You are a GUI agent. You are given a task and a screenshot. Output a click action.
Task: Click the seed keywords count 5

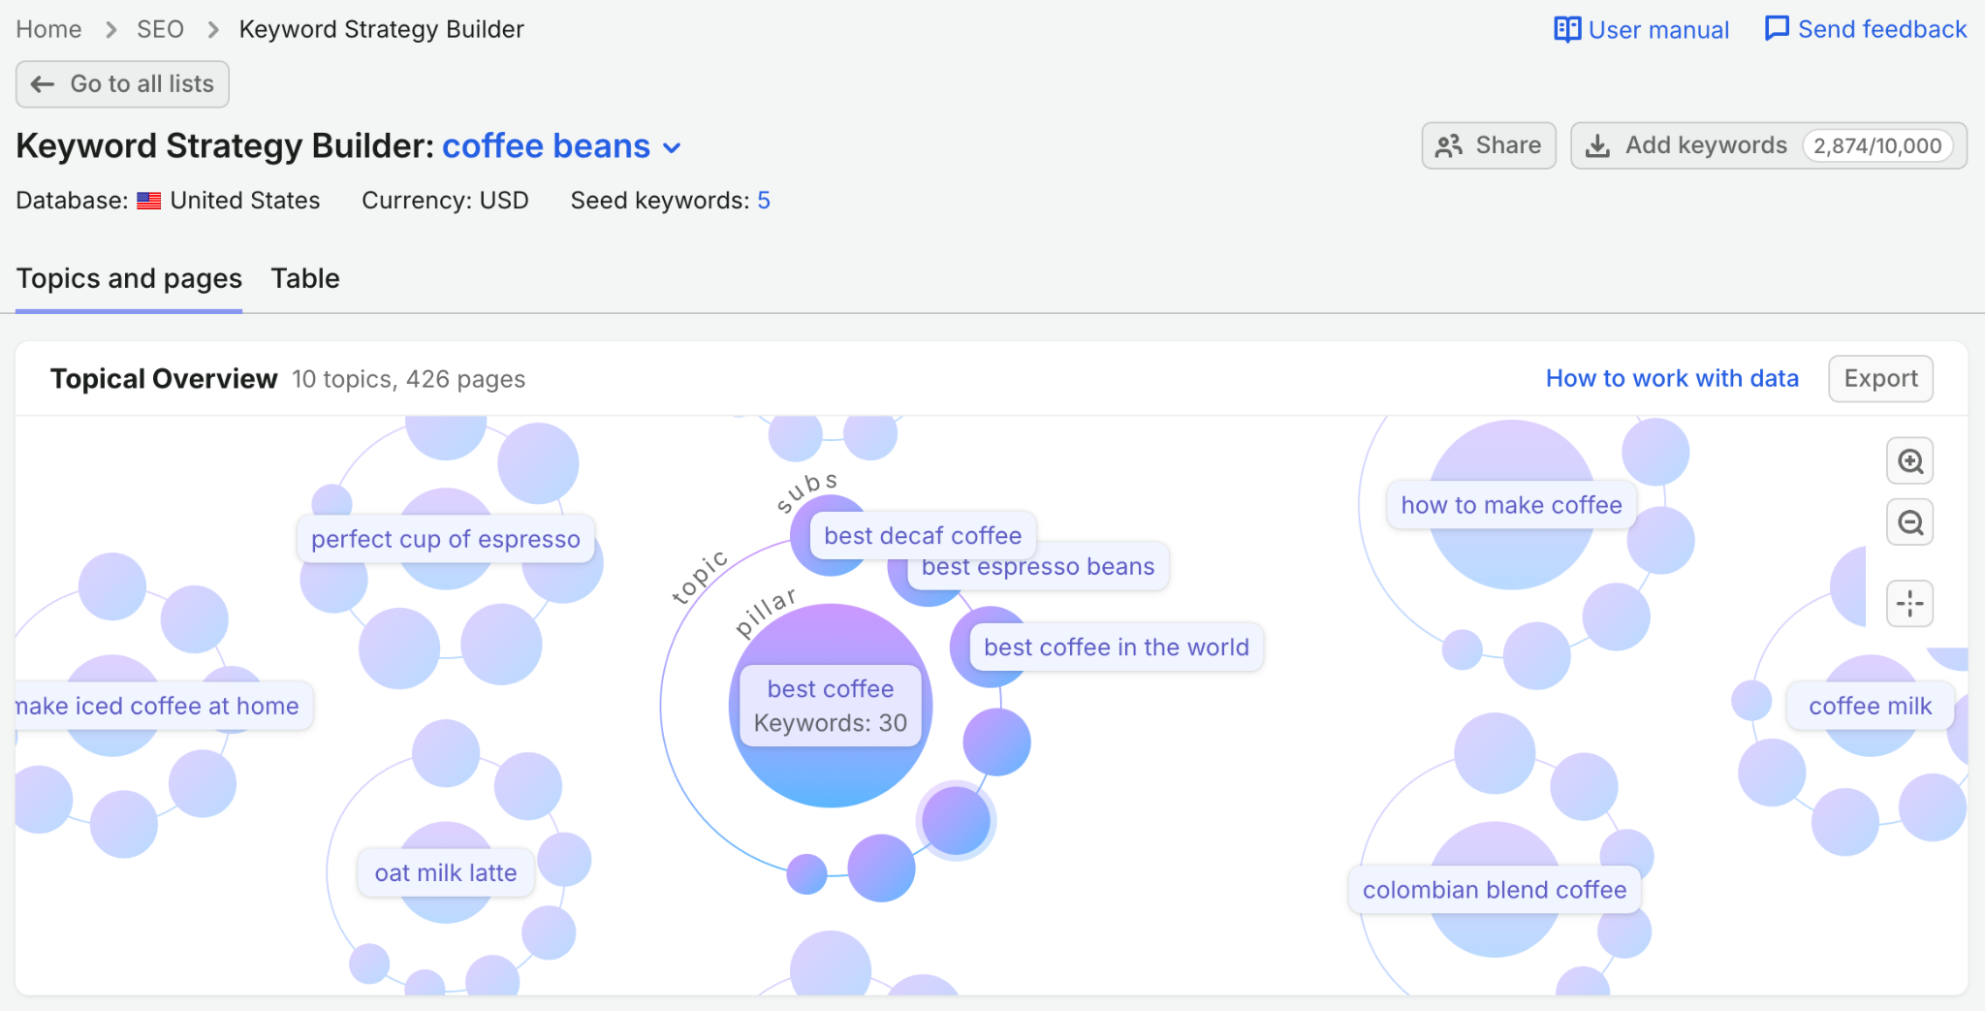[764, 201]
